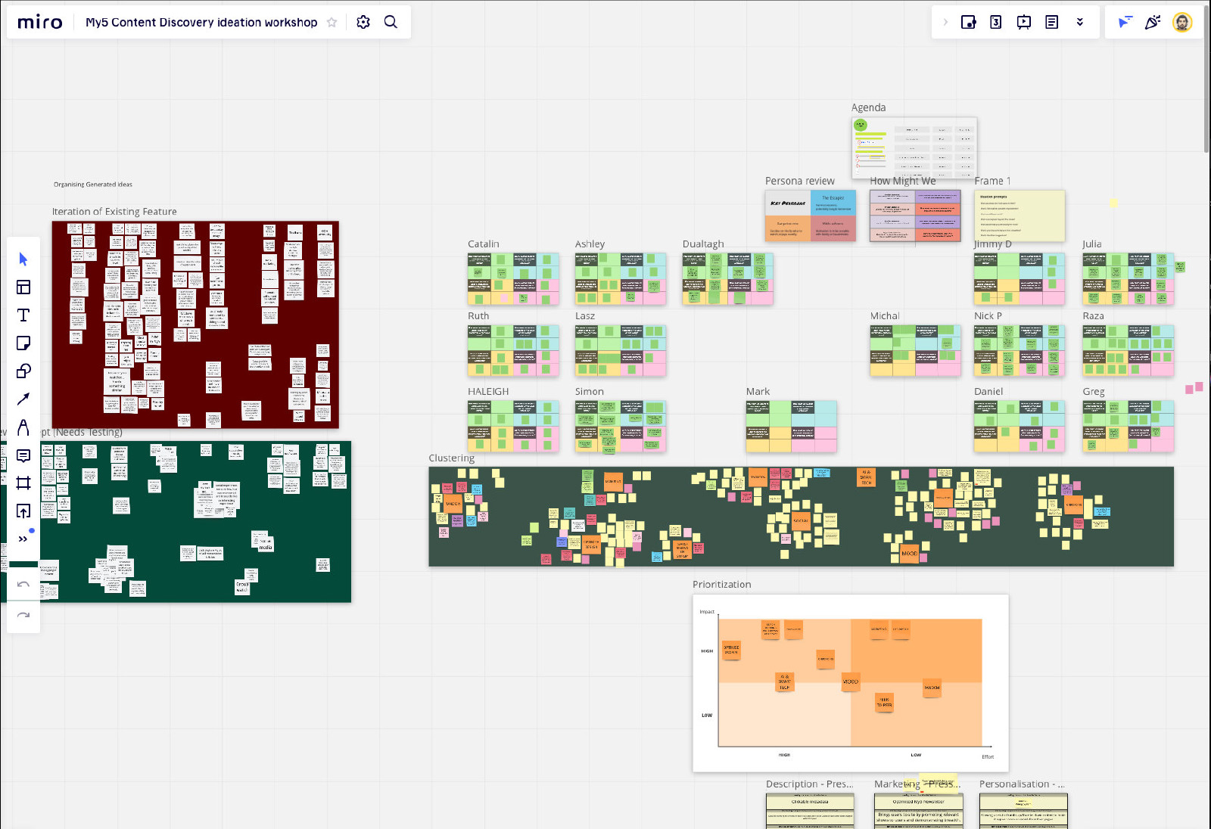The image size is (1211, 829).
Task: Open board settings gear
Action: pos(363,23)
